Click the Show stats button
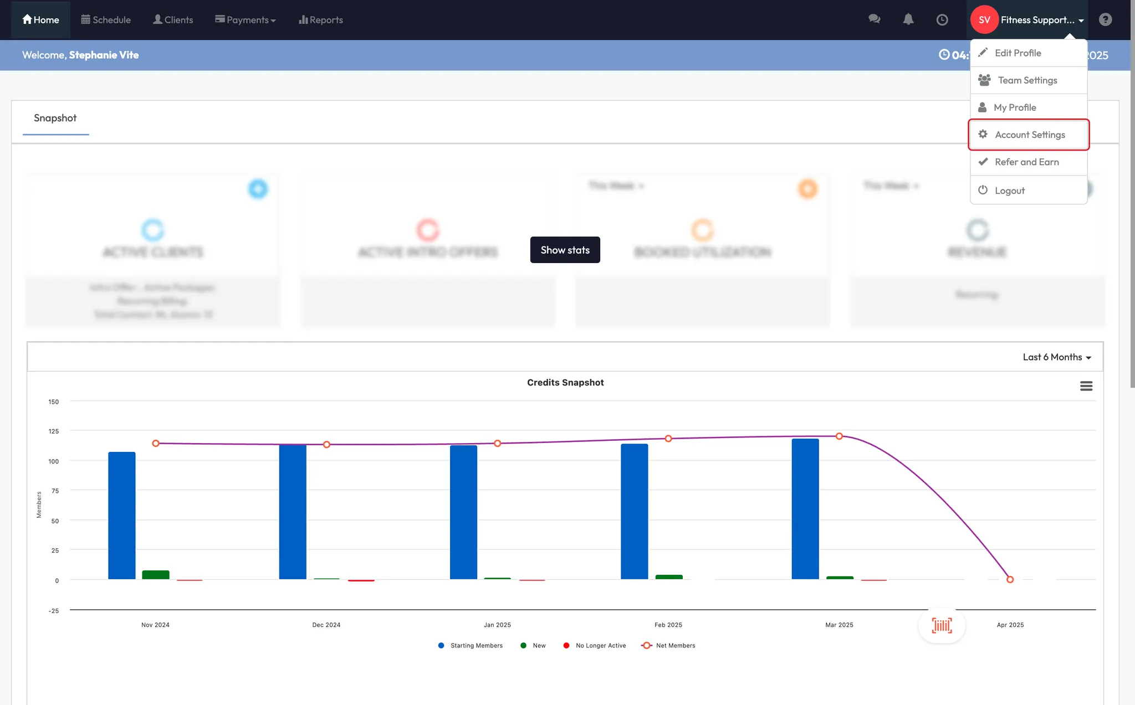This screenshot has height=705, width=1135. 565,250
